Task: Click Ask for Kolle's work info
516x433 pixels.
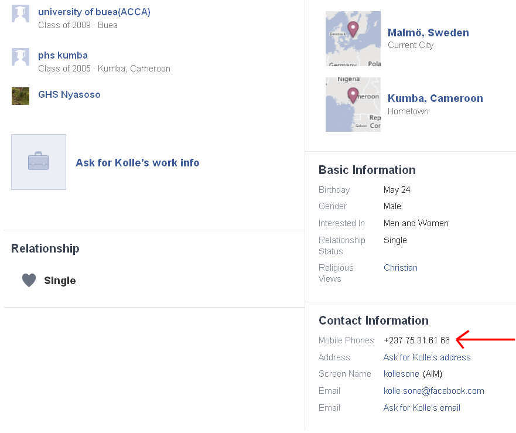Action: 137,163
